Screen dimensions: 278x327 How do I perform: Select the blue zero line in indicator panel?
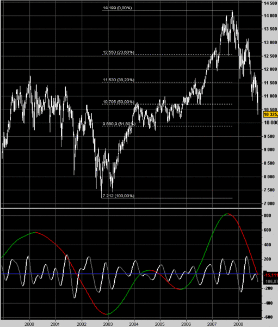coord(131,274)
